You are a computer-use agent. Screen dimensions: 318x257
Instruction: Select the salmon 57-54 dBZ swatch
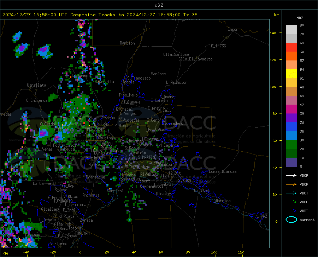coord(291,65)
